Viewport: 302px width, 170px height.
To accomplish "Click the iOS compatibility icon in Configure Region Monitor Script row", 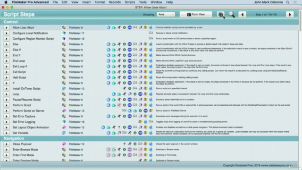I will pyautogui.click(x=151, y=38).
